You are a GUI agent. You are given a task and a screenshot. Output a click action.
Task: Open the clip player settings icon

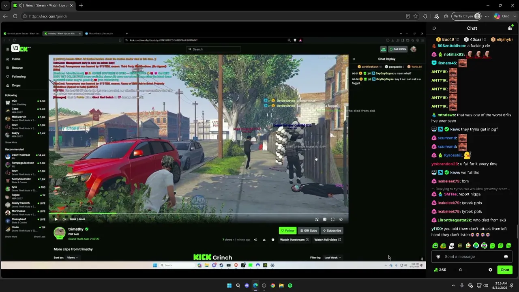click(341, 219)
